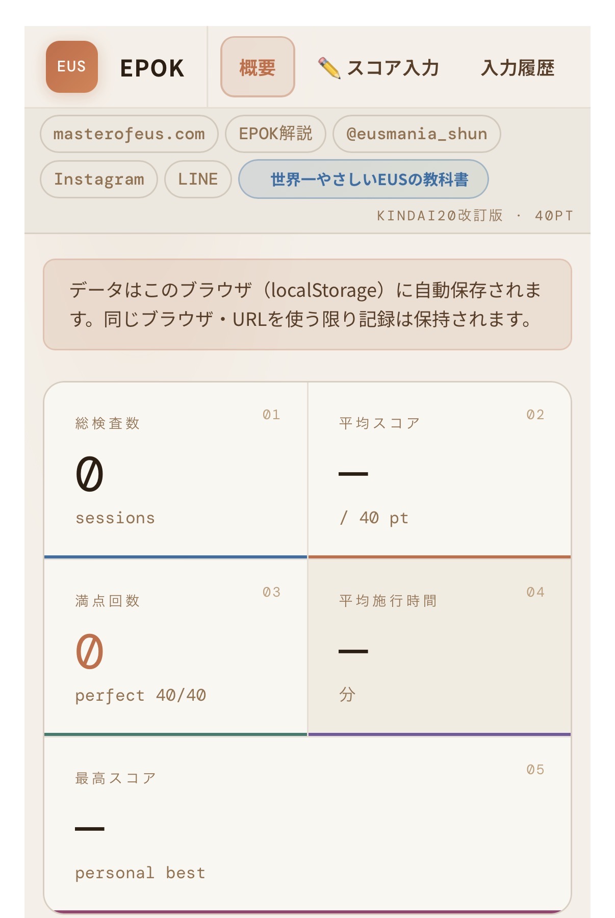Open the Instagram link chip
The height and width of the screenshot is (918, 615).
click(99, 179)
